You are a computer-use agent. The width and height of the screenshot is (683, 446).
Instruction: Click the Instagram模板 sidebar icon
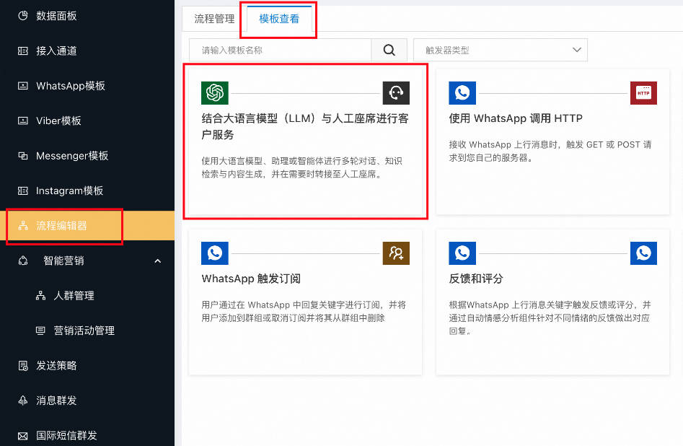[x=22, y=191]
